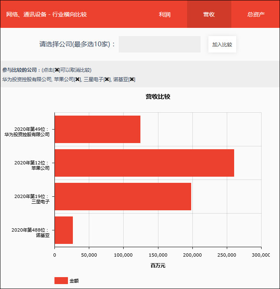Remove 三星电子 using its X icon
This screenshot has width=280, height=289.
(107, 80)
